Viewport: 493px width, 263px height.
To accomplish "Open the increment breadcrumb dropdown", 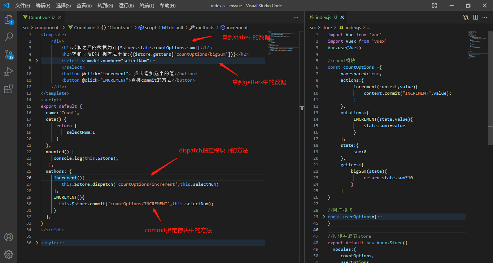I will pyautogui.click(x=234, y=27).
